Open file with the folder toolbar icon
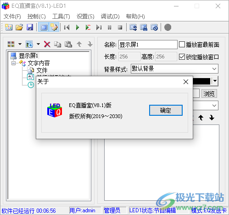 (19, 28)
